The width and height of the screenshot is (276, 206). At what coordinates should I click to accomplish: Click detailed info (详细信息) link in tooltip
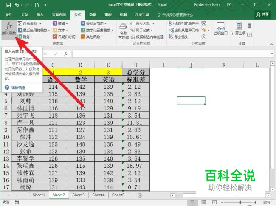[18, 87]
